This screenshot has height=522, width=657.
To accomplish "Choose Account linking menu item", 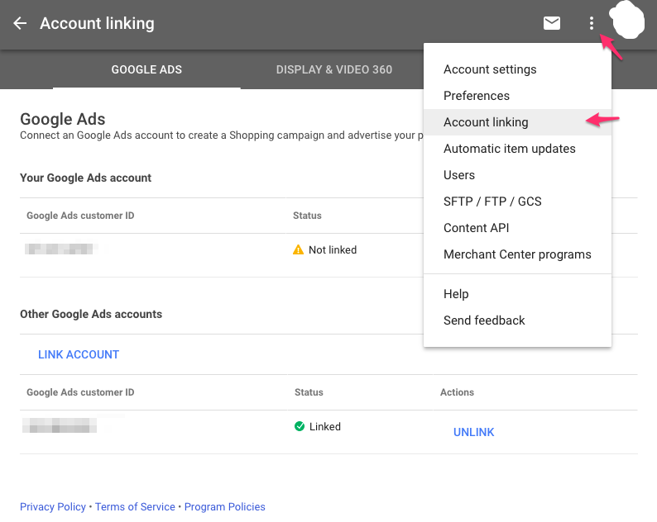I will 486,122.
